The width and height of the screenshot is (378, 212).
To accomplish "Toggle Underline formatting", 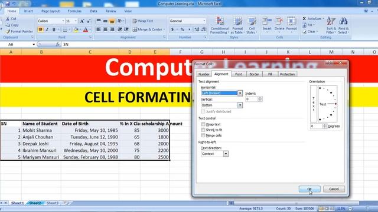I will coord(54,29).
